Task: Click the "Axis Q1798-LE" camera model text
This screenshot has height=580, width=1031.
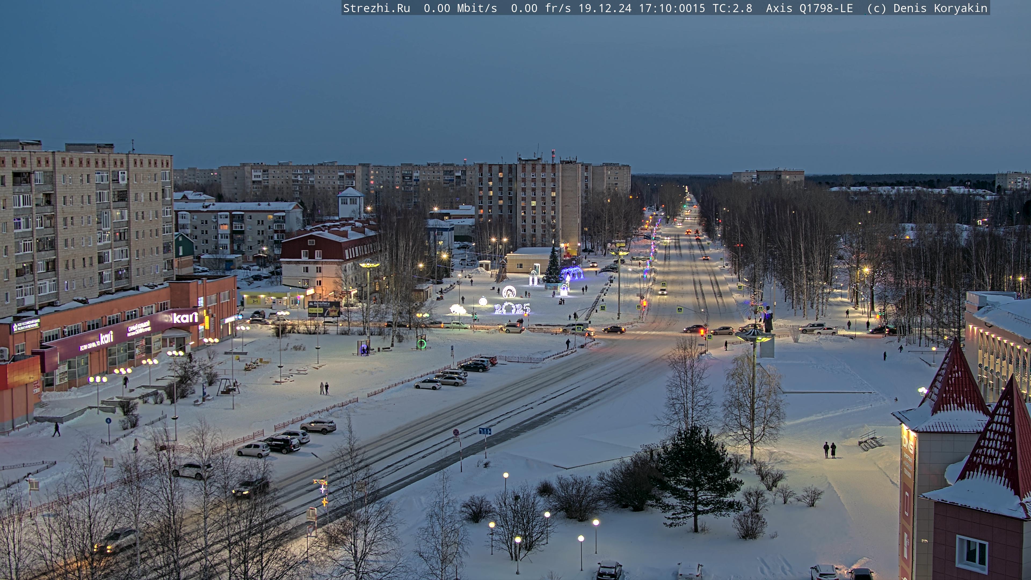Action: (x=809, y=8)
